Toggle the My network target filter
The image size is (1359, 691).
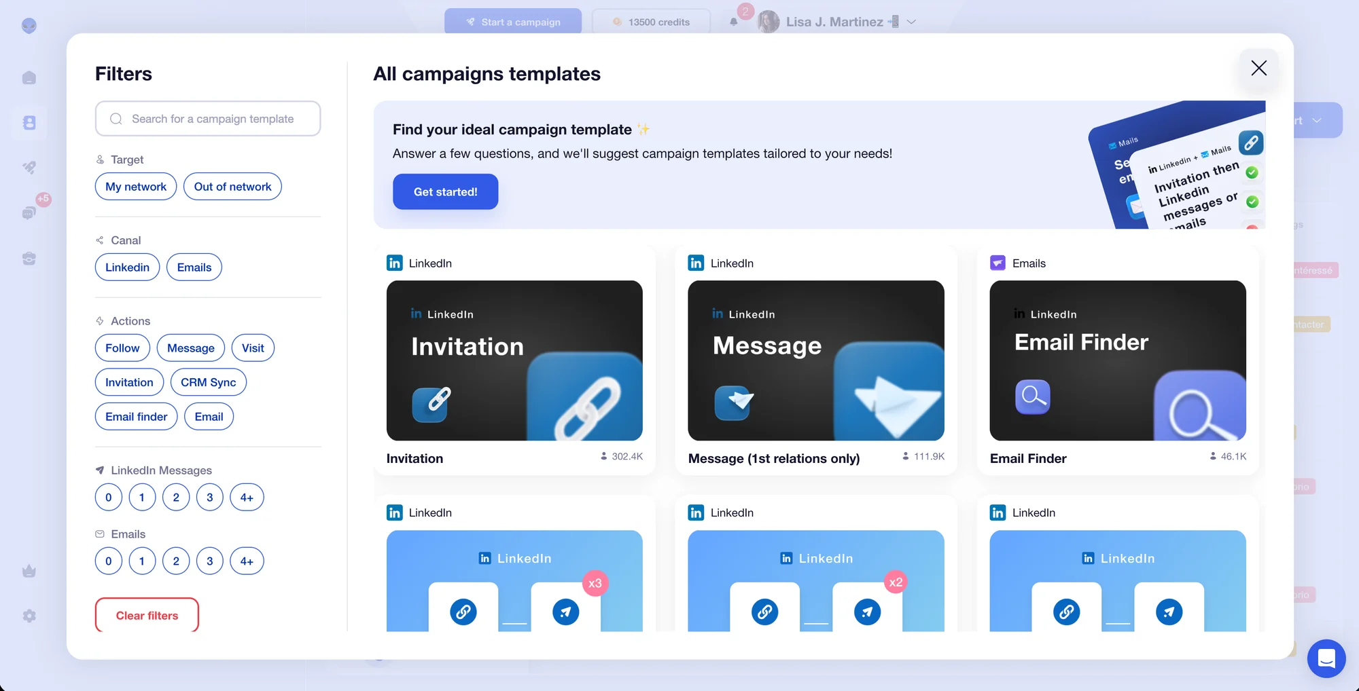pyautogui.click(x=136, y=187)
